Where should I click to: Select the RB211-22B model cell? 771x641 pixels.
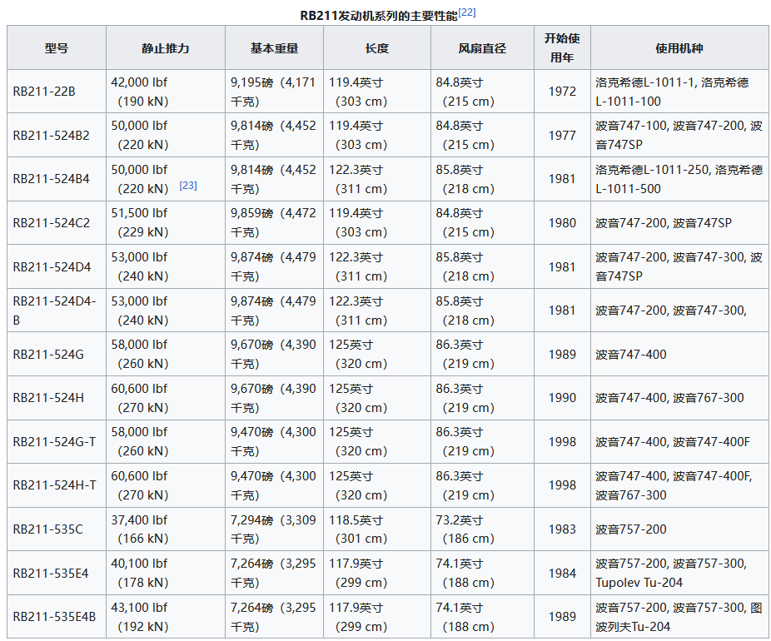[x=57, y=92]
